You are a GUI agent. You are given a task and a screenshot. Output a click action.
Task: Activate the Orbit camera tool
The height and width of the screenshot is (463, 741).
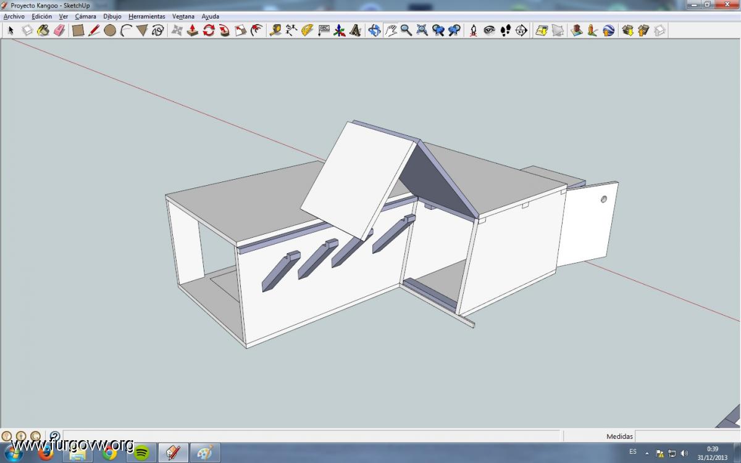click(374, 30)
